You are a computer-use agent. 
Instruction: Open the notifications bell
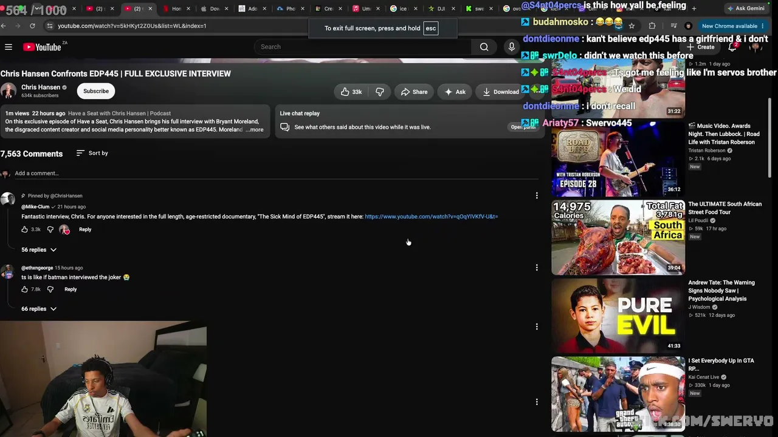(x=732, y=47)
